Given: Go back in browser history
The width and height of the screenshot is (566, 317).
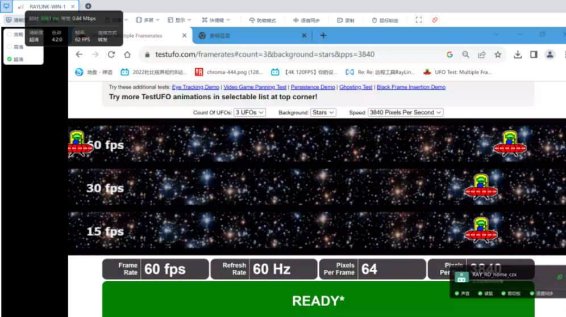Looking at the screenshot, I should pos(79,54).
